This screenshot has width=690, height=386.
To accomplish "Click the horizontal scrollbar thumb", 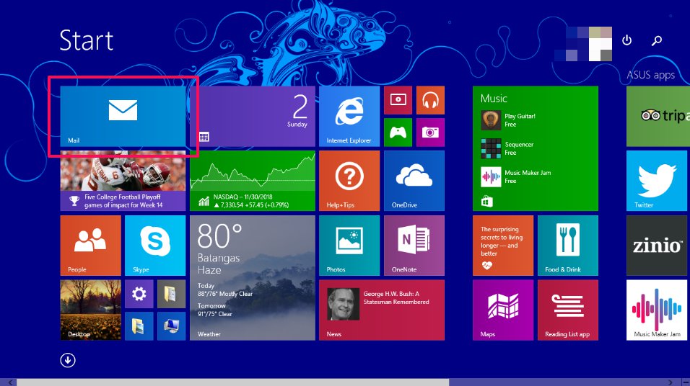I will (x=233, y=382).
